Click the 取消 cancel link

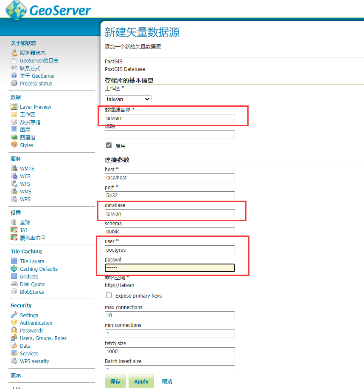click(x=167, y=381)
